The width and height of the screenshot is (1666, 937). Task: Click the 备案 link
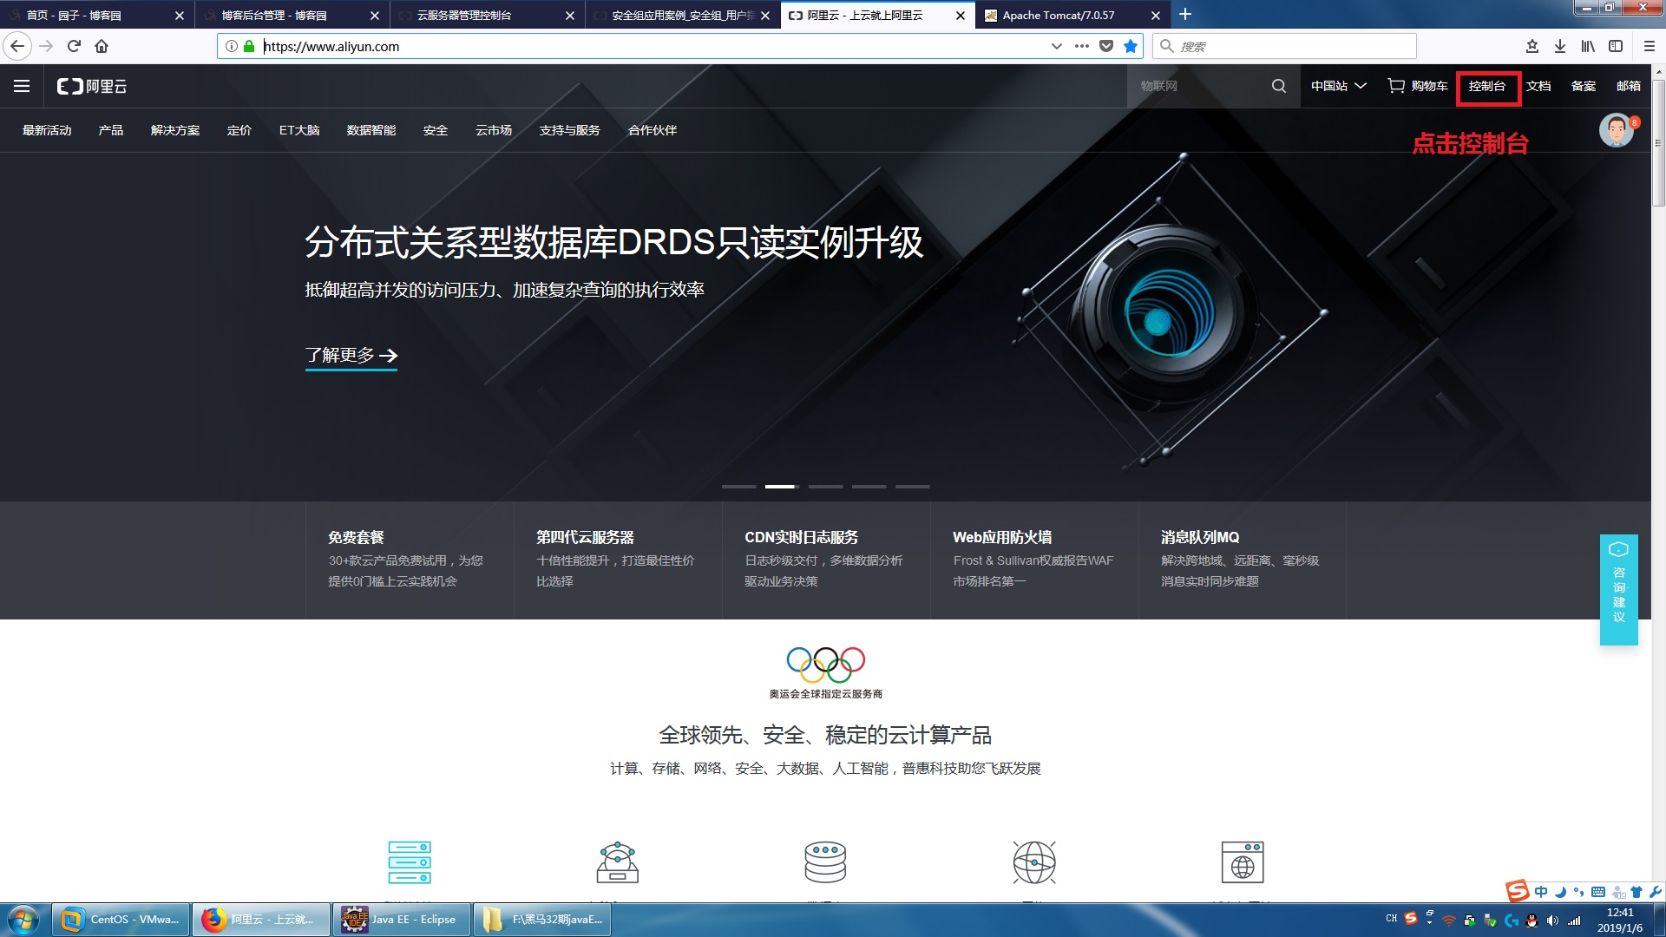point(1584,86)
